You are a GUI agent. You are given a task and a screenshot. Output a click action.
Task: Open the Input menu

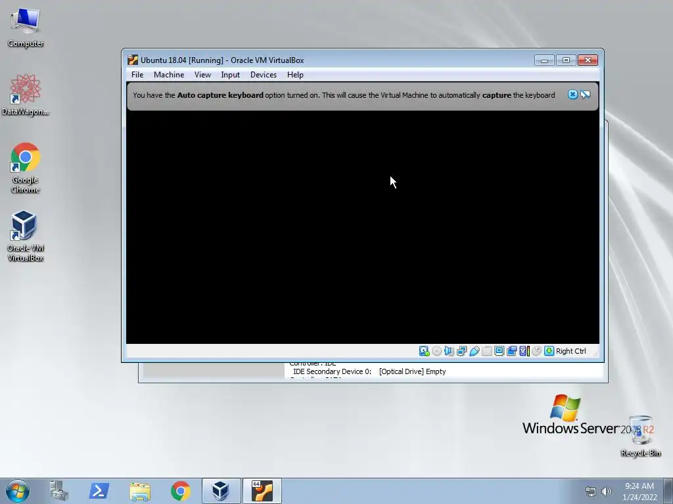[x=231, y=75]
